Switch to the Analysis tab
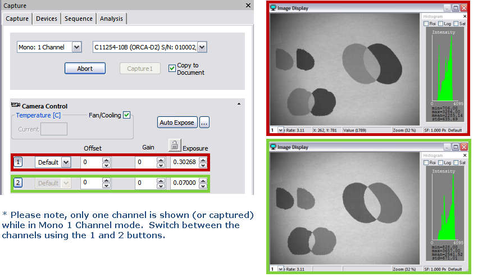Image resolution: width=478 pixels, height=277 pixels. 111,19
